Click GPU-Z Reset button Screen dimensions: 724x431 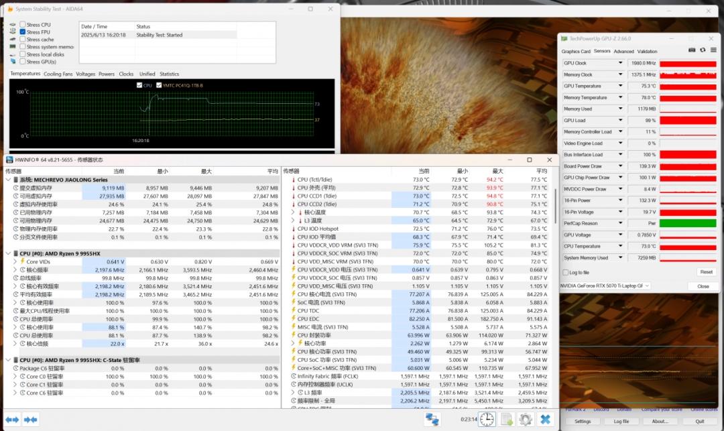pos(706,272)
